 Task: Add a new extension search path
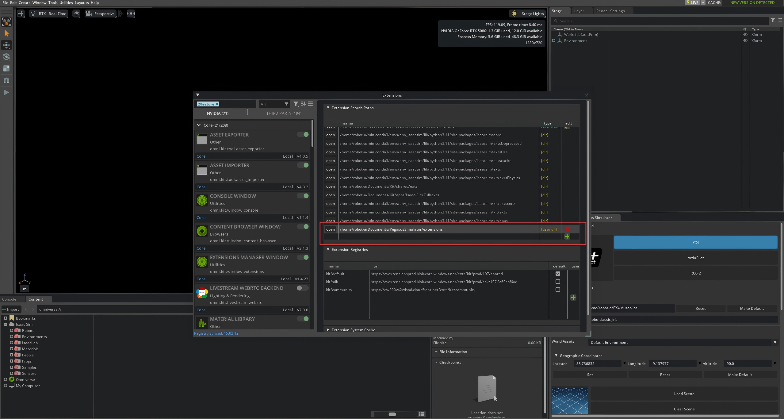click(x=567, y=236)
